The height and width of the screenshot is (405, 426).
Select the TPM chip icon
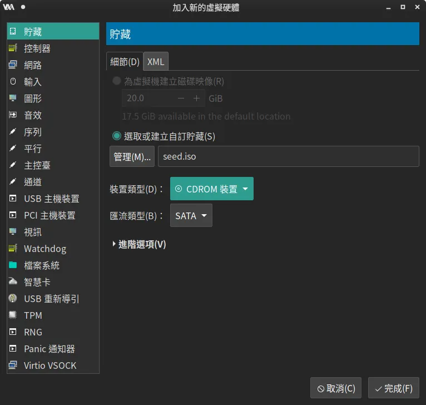(x=13, y=315)
